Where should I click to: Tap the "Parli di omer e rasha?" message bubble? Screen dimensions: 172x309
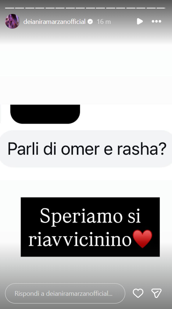[86, 149]
